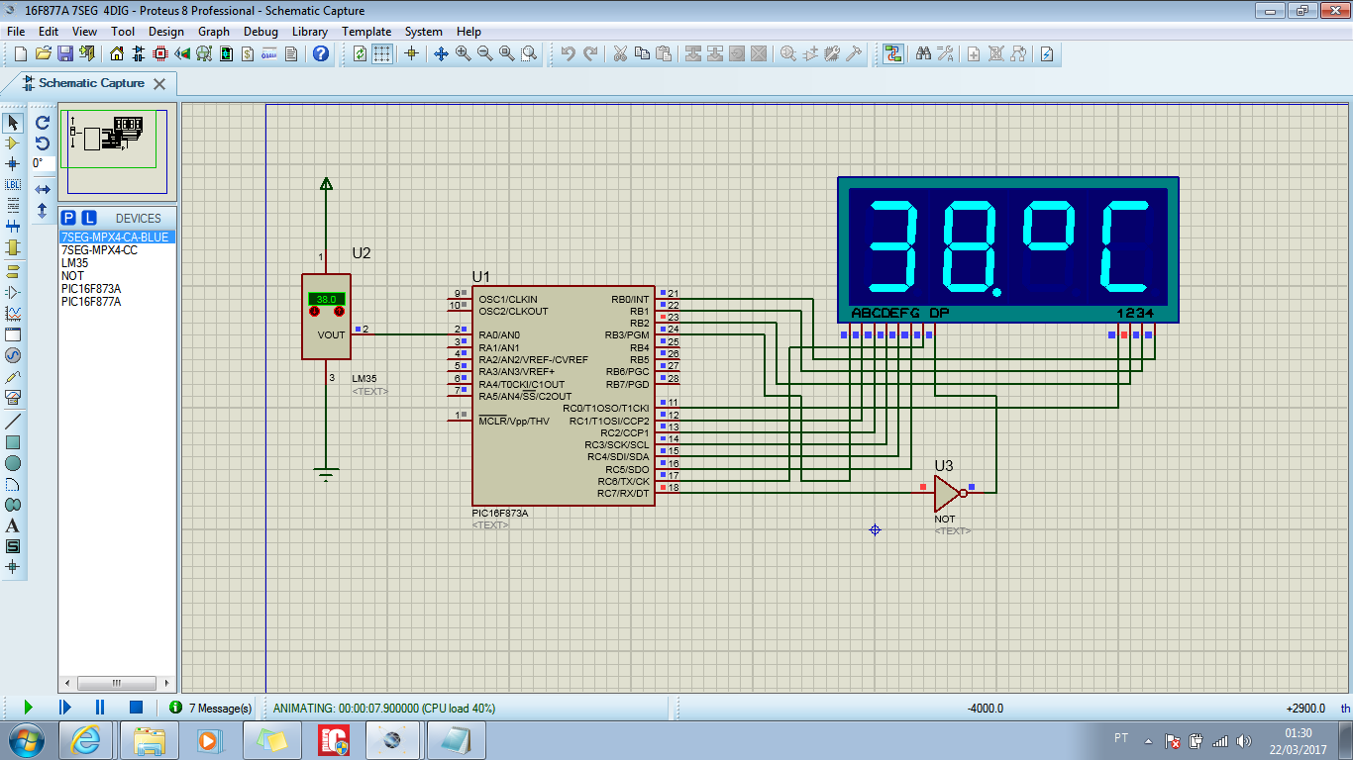Screen dimensions: 1353x760
Task: Open the File menu
Action: [x=16, y=32]
